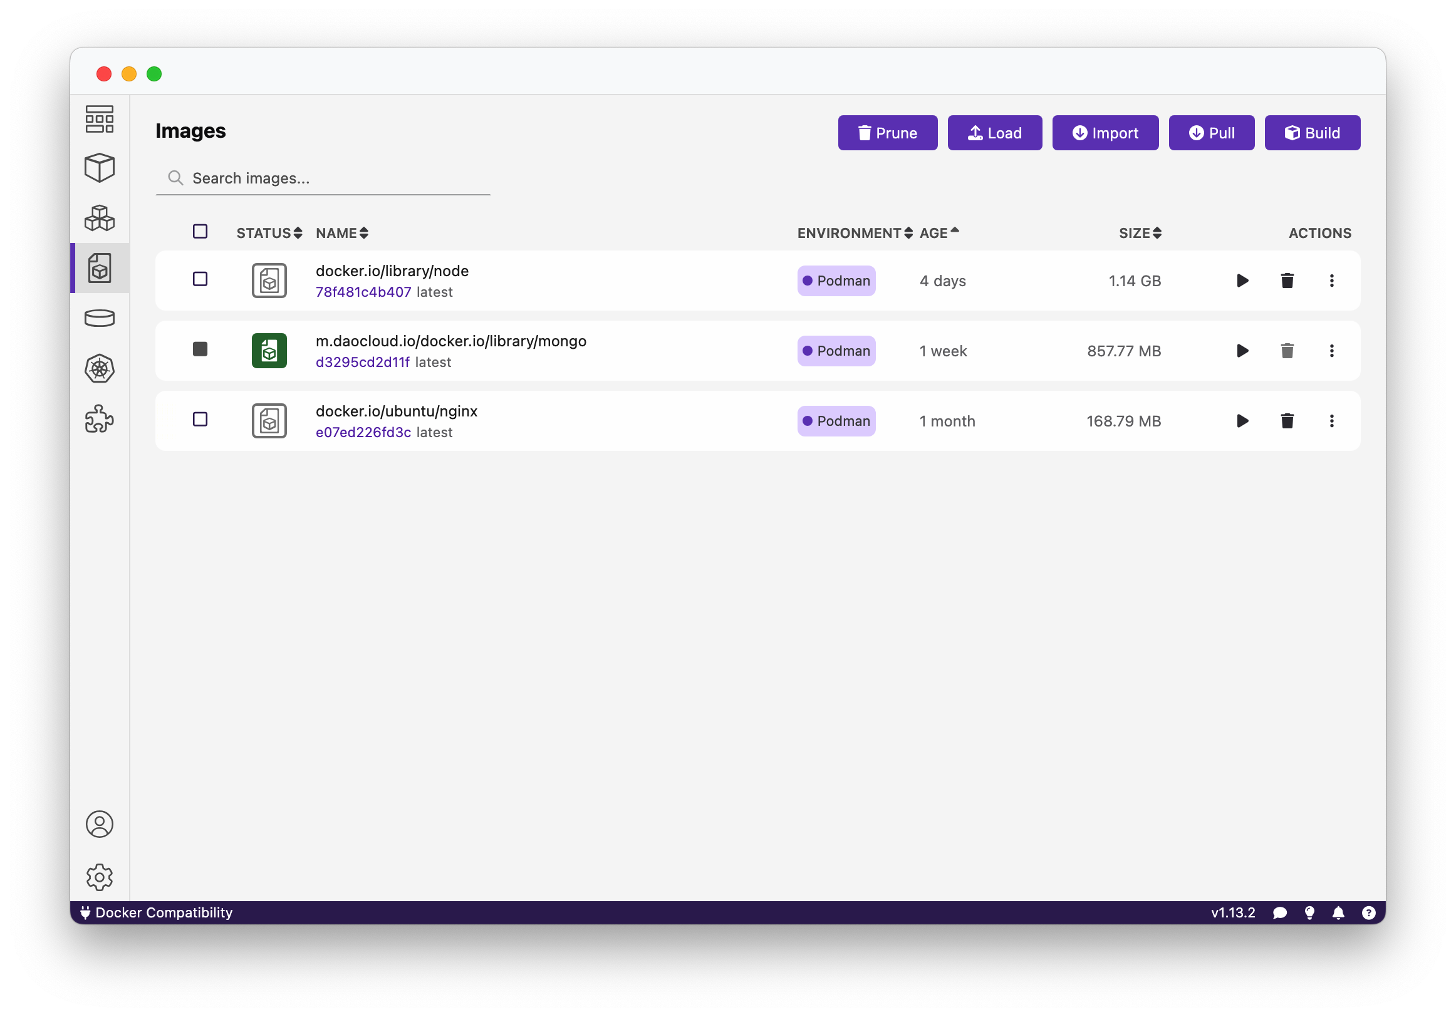Open Volumes sidebar icon

[x=100, y=318]
